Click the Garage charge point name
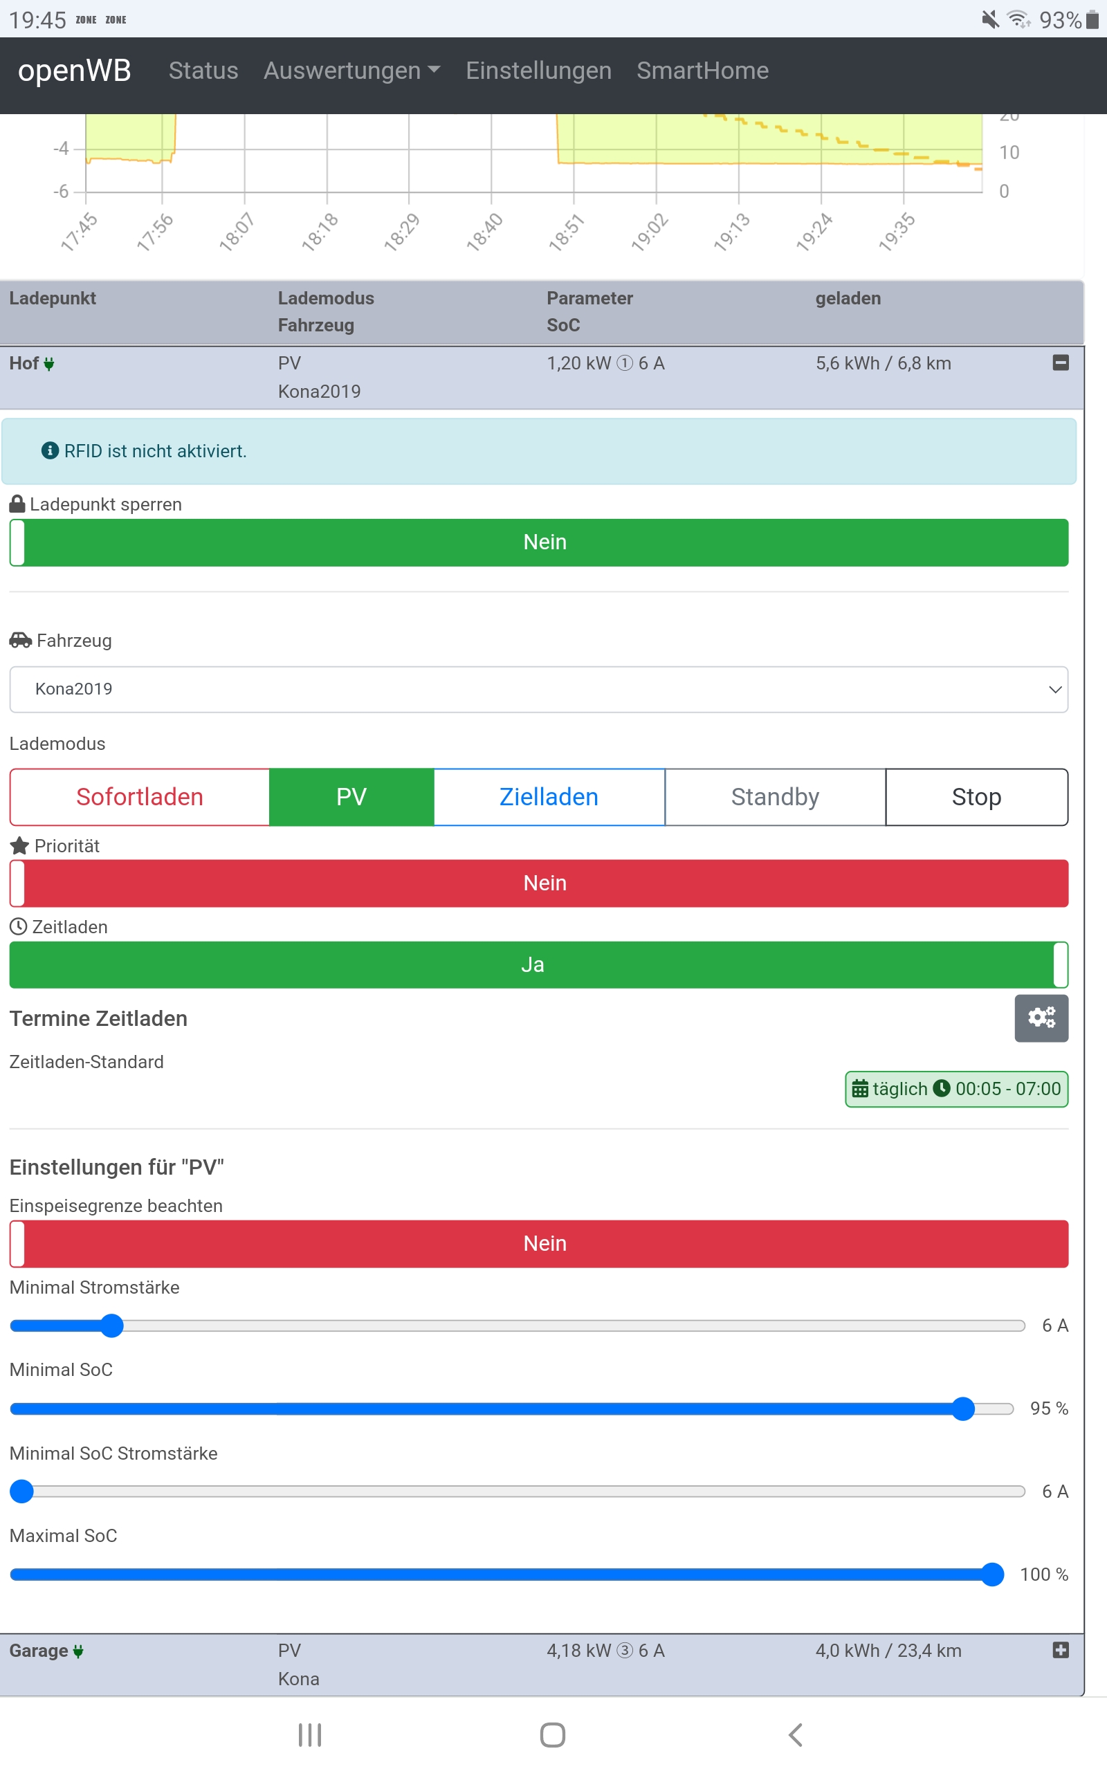This screenshot has height=1771, width=1107. point(39,1650)
